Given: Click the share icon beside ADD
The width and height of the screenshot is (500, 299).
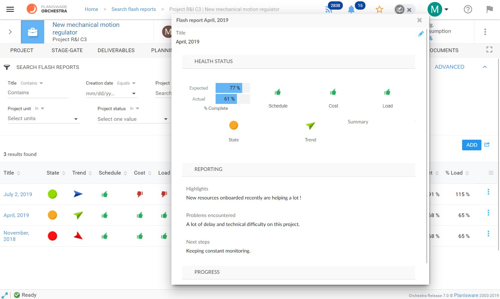Looking at the screenshot, I should (x=487, y=145).
